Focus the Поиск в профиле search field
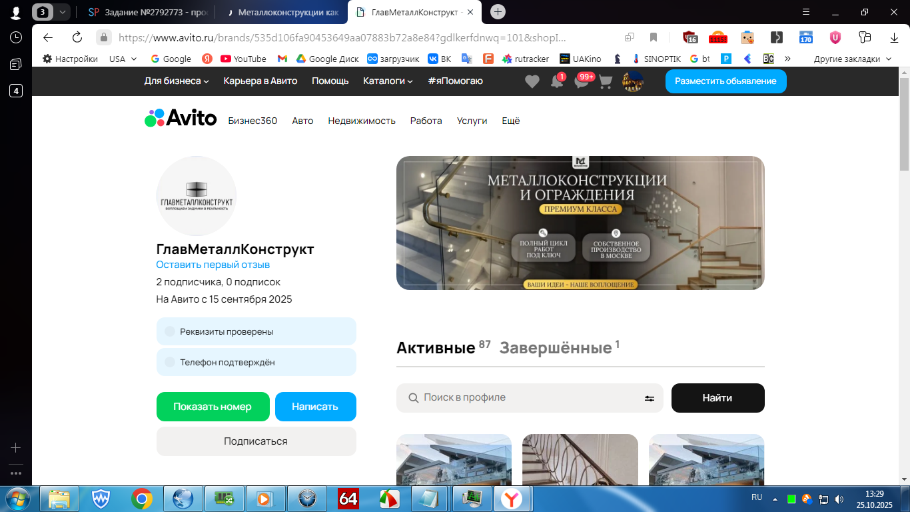This screenshot has width=910, height=512. pos(530,398)
